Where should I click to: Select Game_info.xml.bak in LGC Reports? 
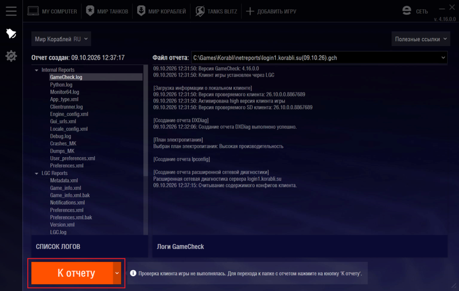70,195
